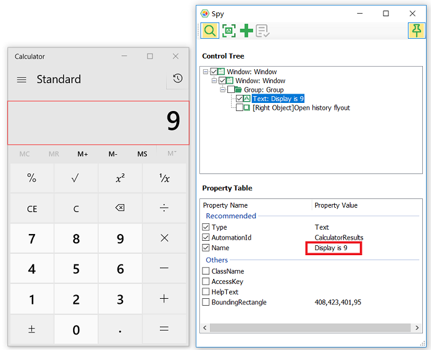This screenshot has height=350, width=431.
Task: Click the green plus add icon
Action: pos(246,30)
